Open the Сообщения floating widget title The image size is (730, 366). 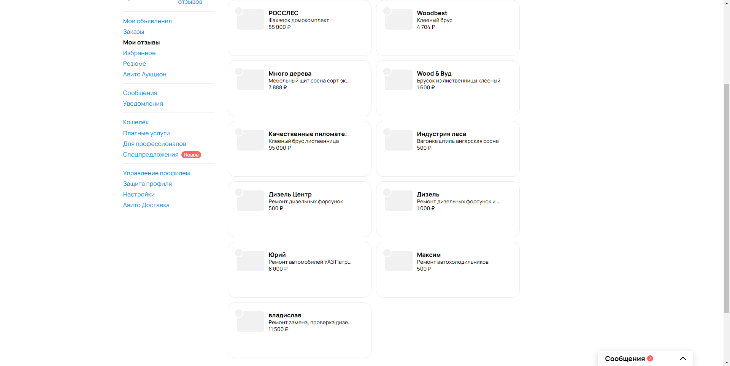[x=625, y=359]
